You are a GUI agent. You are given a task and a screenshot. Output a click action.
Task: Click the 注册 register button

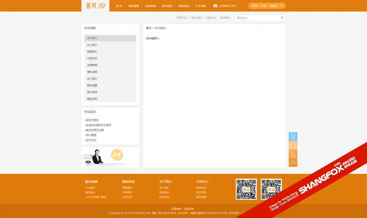[x=264, y=6]
